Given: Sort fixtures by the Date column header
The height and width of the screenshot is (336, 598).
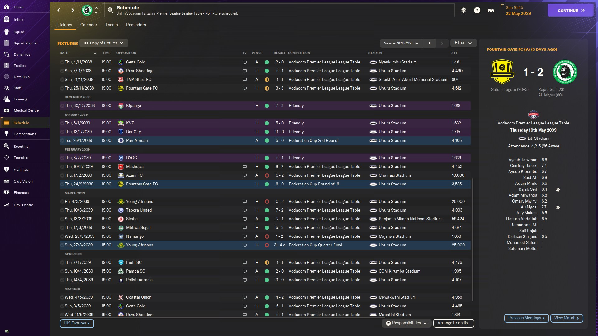Looking at the screenshot, I should click(x=64, y=53).
